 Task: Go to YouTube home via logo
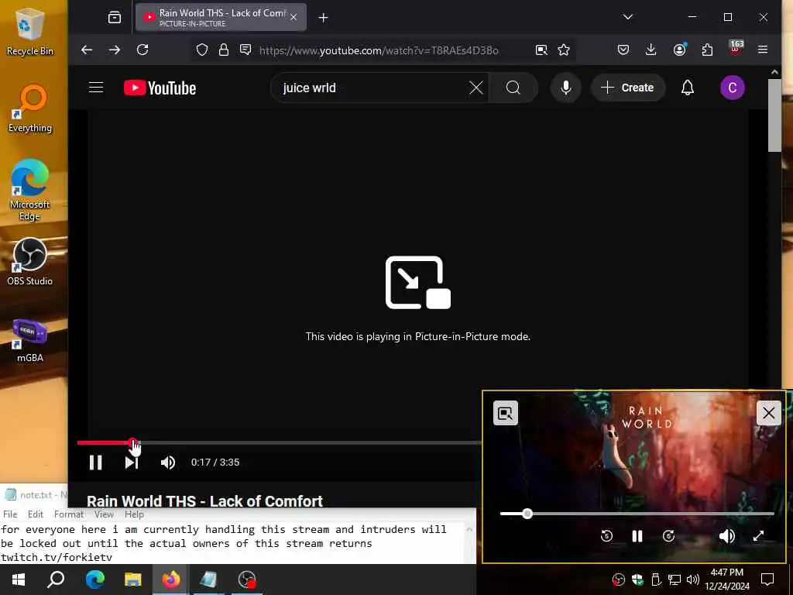coord(160,88)
